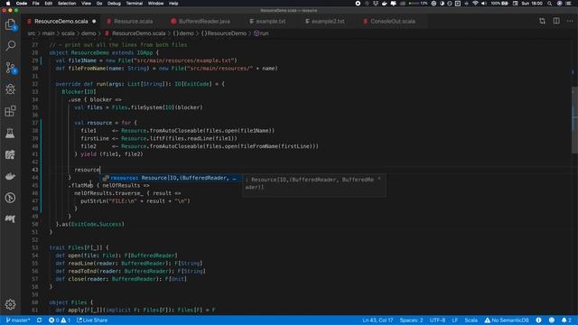
Task: Change file encoding UTF-8
Action: pos(437,320)
